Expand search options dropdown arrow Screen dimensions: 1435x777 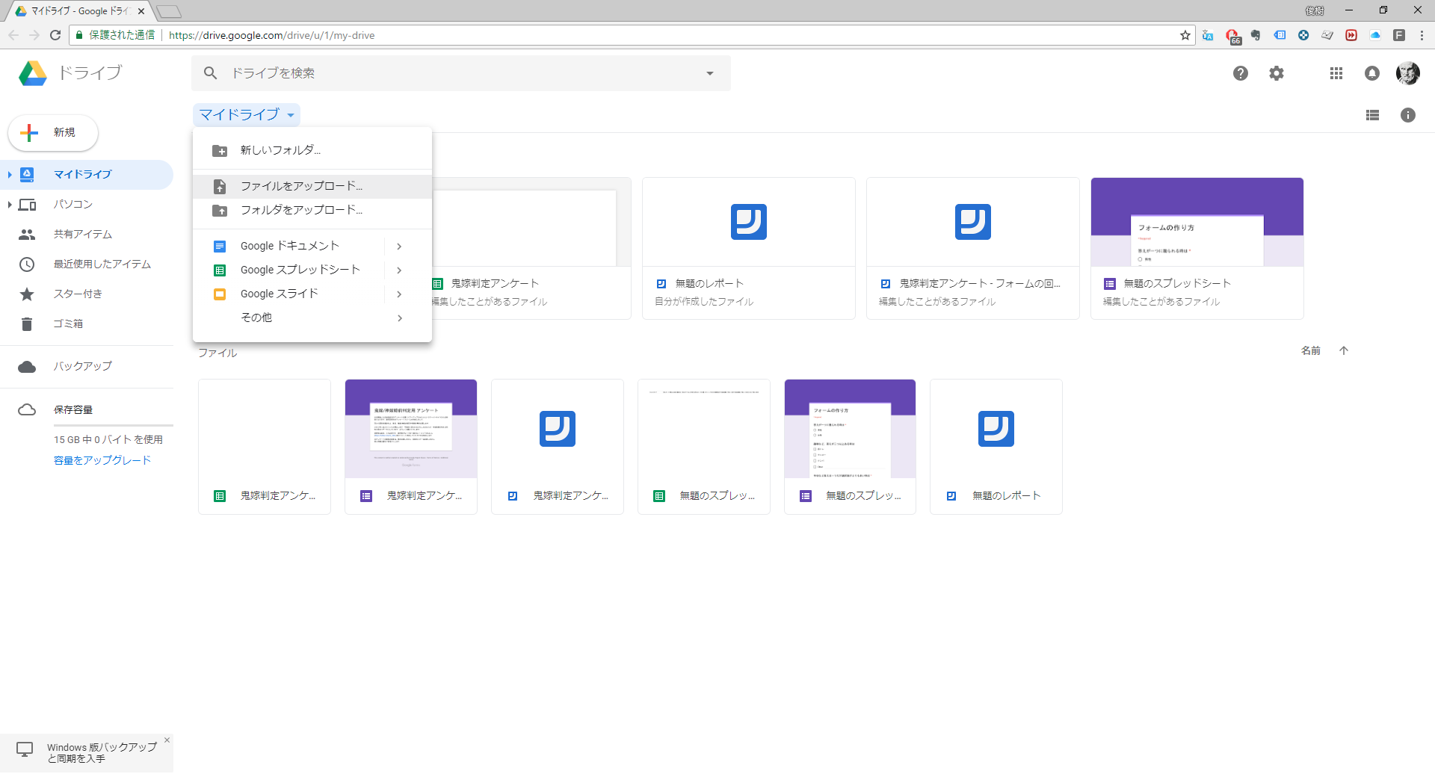click(x=709, y=73)
